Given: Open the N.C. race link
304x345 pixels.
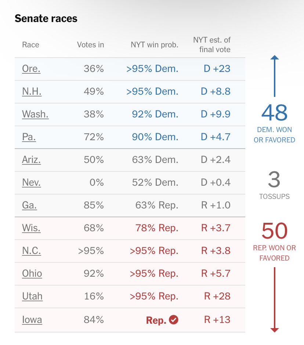Looking at the screenshot, I should 32,251.
